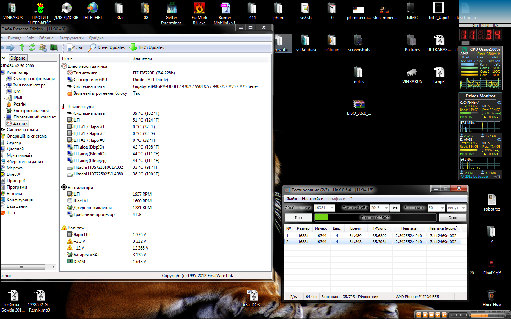
Task: Go up one level with green up arrow
Action: click(22, 47)
